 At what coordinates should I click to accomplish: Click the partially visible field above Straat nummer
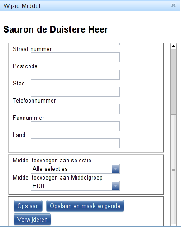click(x=75, y=44)
